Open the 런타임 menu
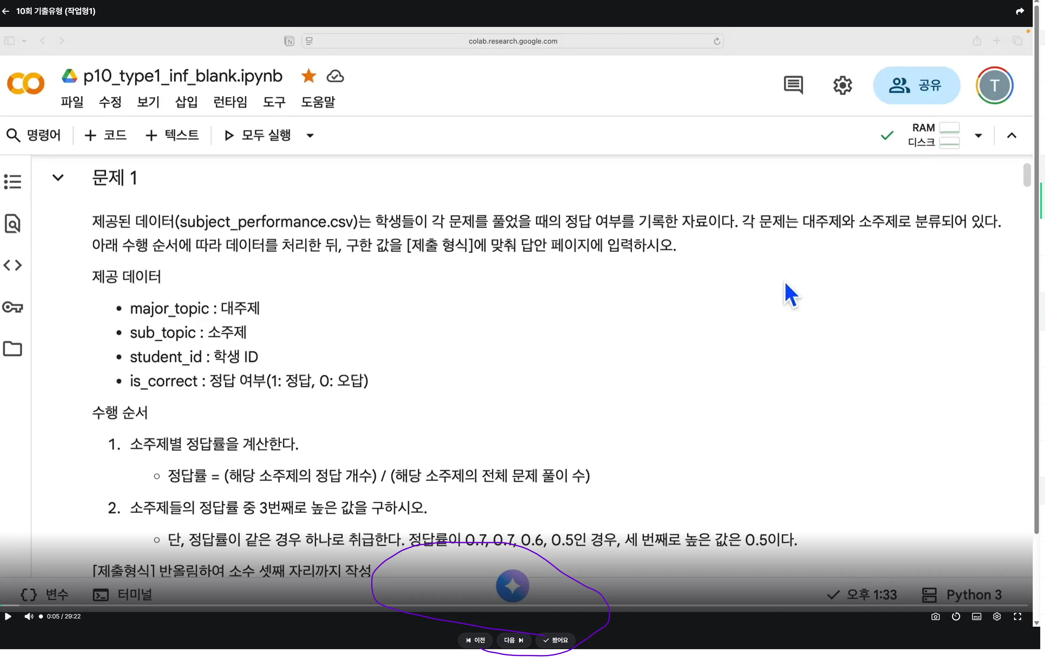The image size is (1045, 657). coord(230,102)
